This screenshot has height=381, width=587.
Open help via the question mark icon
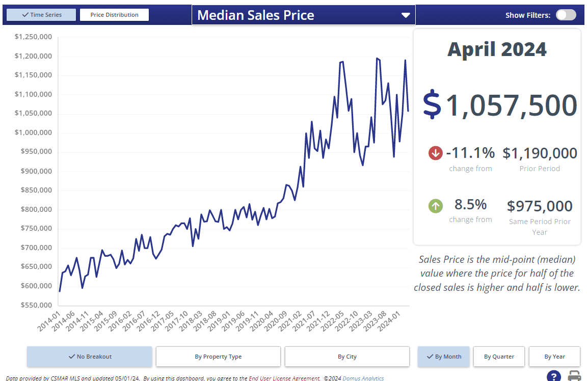(554, 376)
